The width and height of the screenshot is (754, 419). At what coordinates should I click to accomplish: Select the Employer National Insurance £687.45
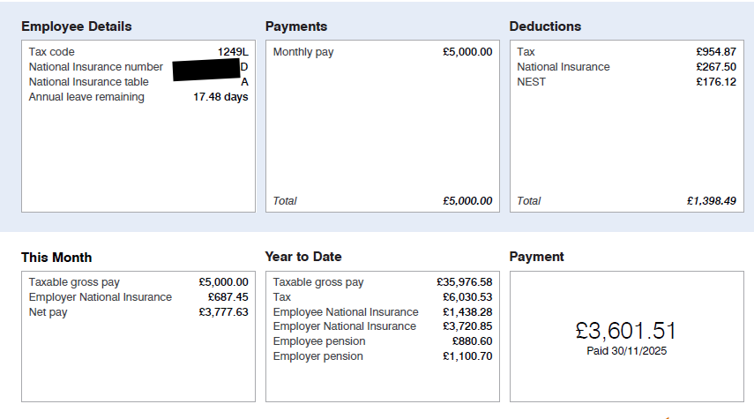coord(224,297)
